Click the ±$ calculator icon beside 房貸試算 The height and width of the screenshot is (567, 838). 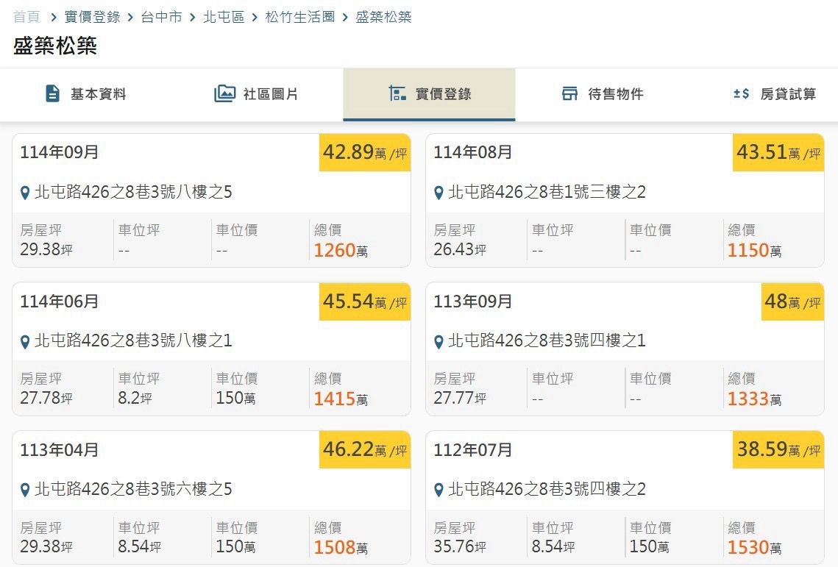[x=741, y=94]
